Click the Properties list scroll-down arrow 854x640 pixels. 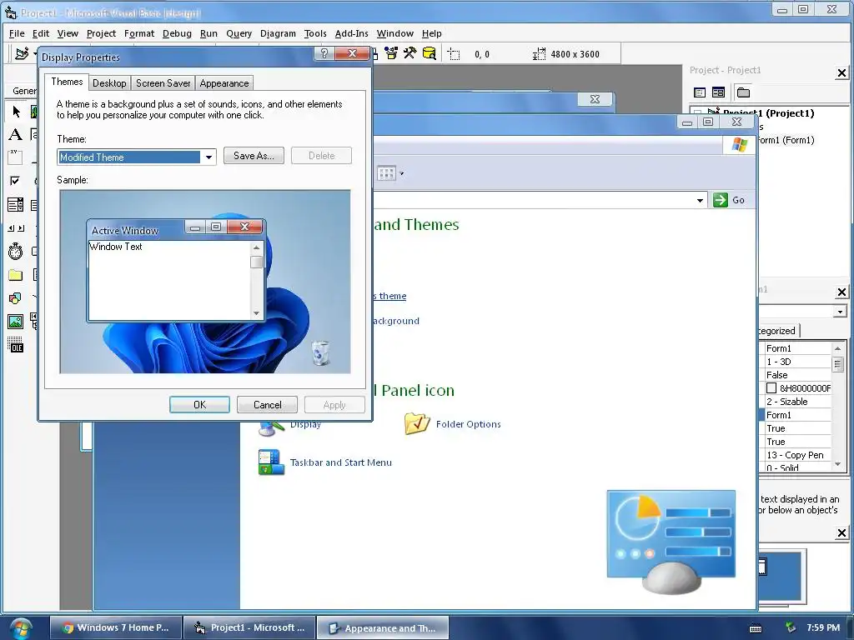(x=837, y=464)
